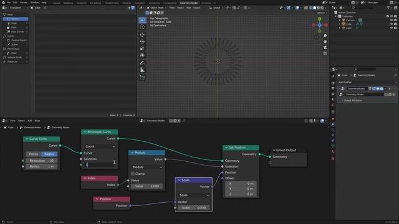
Task: Open the Material properties tab icon
Action: [333, 152]
